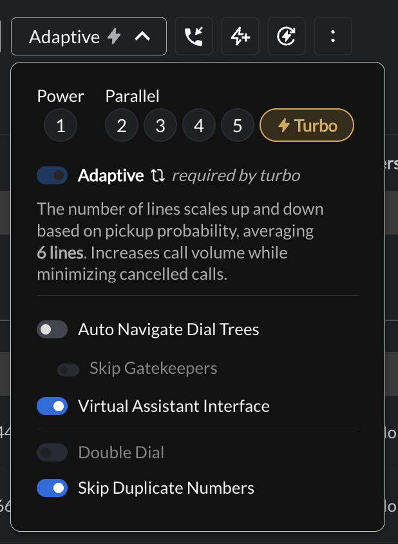The height and width of the screenshot is (544, 398).
Task: Toggle the Adaptive switch
Action: pyautogui.click(x=52, y=175)
